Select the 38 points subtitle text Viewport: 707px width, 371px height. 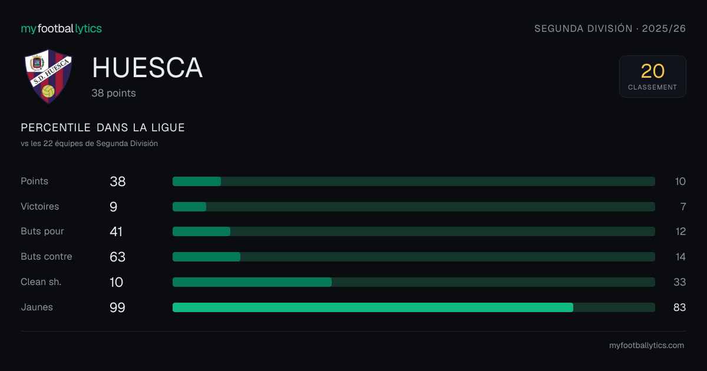point(114,93)
